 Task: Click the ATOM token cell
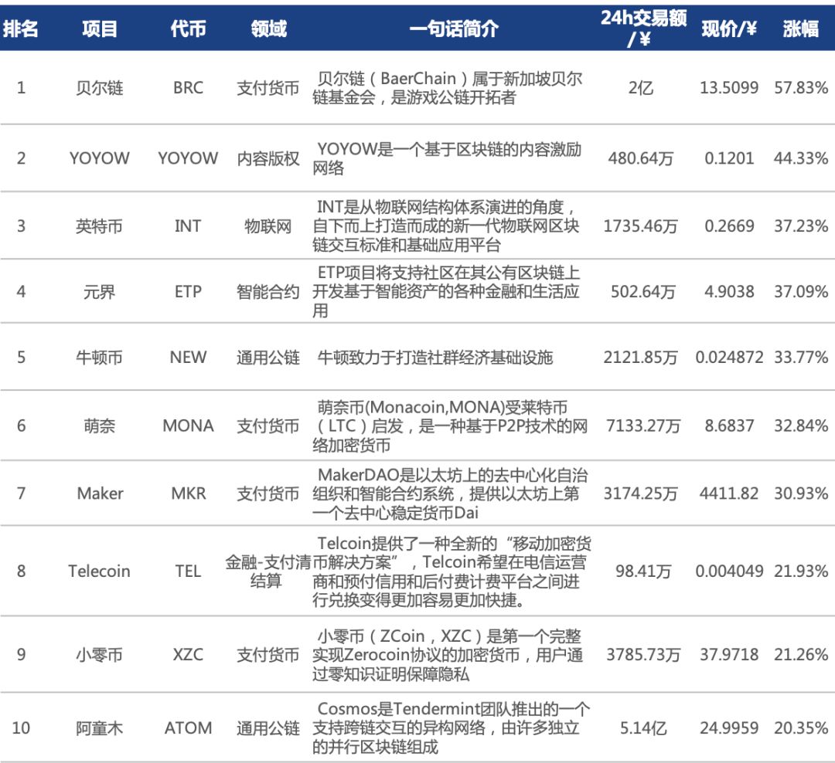188,727
